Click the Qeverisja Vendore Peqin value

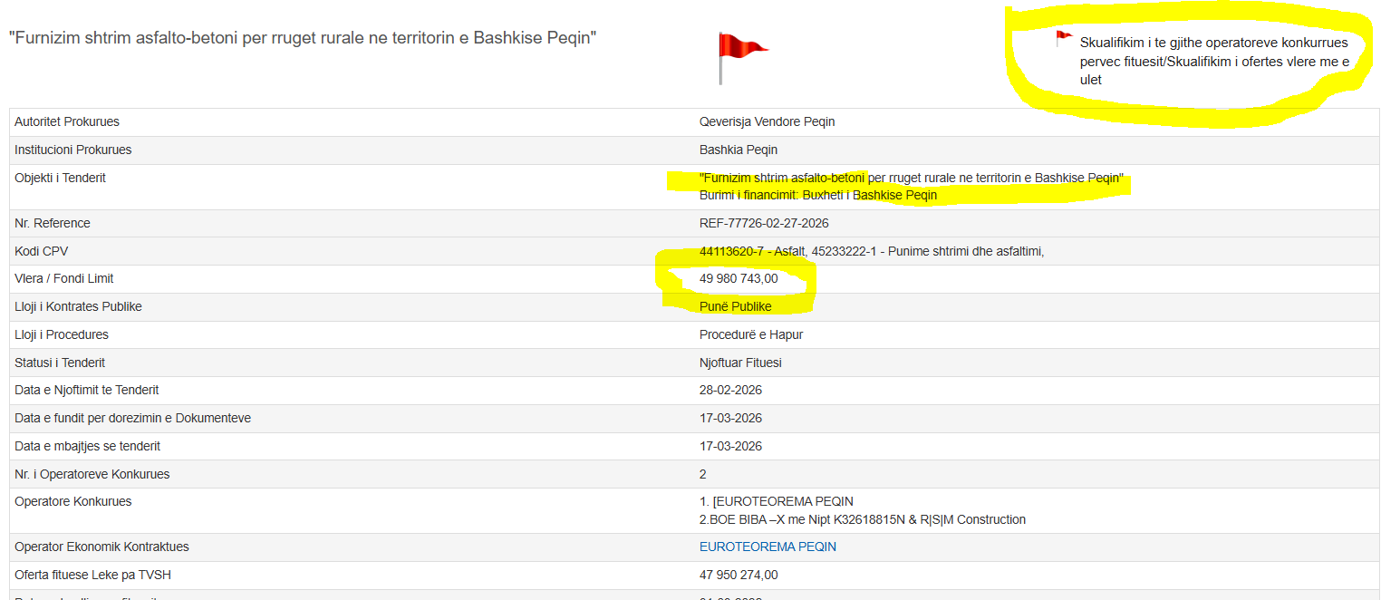point(767,121)
